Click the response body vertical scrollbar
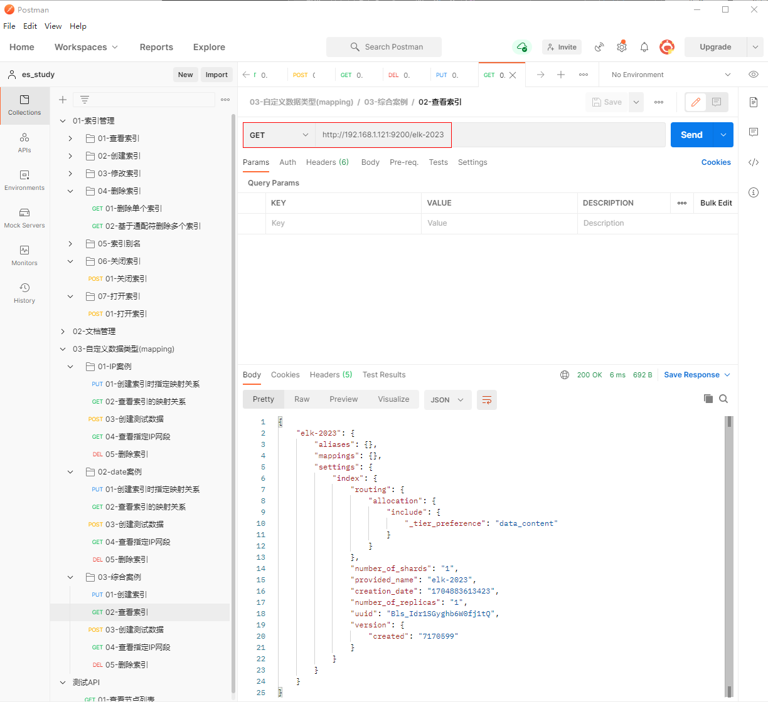This screenshot has width=768, height=702. [729, 552]
